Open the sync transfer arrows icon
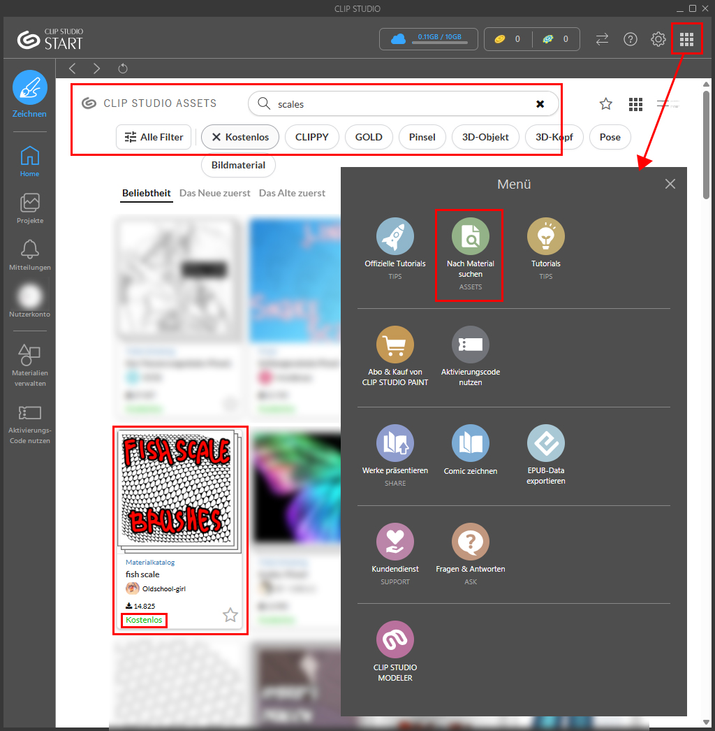715x731 pixels. pos(603,39)
